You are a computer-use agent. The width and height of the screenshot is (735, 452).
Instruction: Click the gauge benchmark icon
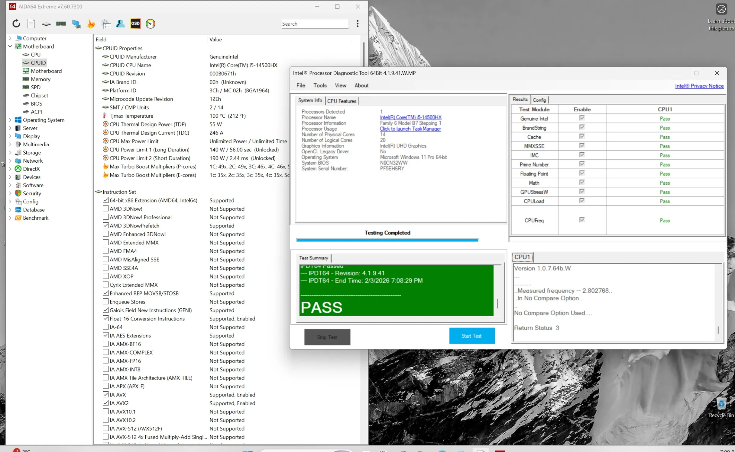pos(150,24)
